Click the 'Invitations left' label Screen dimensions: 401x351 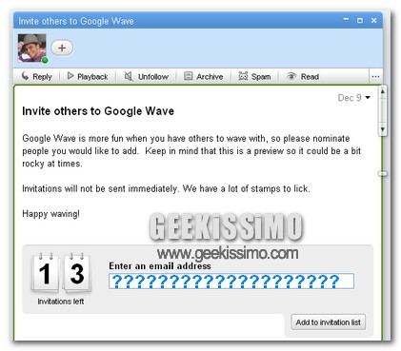click(x=61, y=302)
